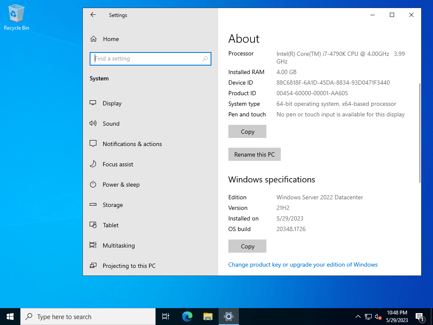Open the notification center icon
The width and height of the screenshot is (433, 325).
pos(419,317)
